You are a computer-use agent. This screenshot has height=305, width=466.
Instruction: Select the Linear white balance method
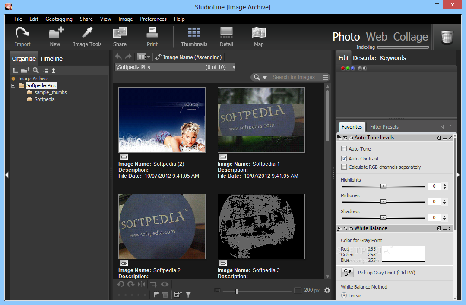(x=344, y=296)
